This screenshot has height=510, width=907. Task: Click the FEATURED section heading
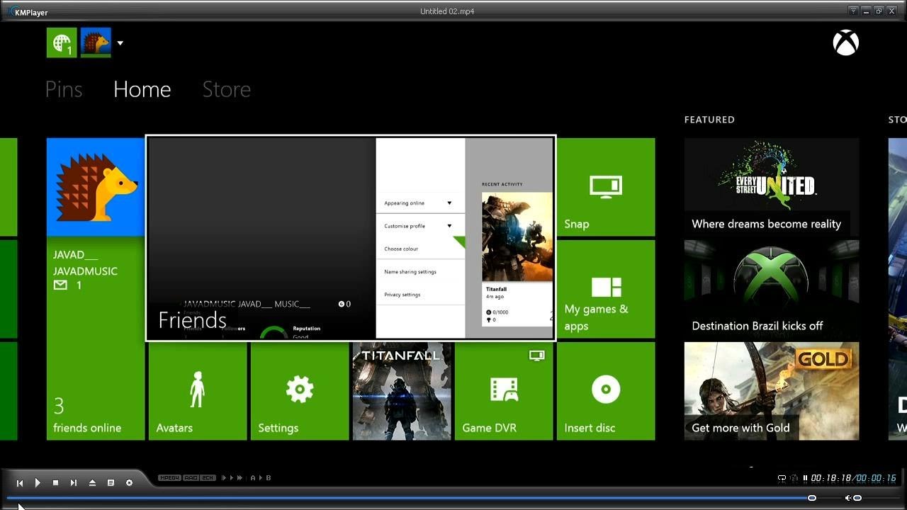coord(709,120)
